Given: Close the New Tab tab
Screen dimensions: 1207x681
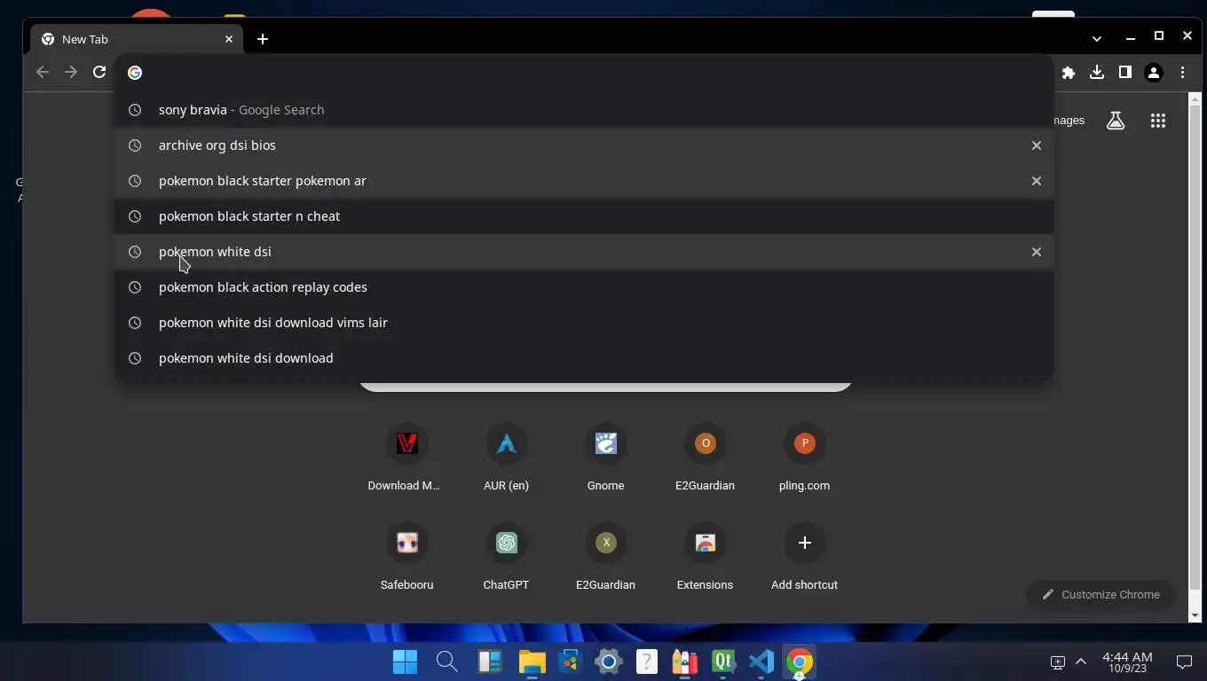Looking at the screenshot, I should pos(228,39).
